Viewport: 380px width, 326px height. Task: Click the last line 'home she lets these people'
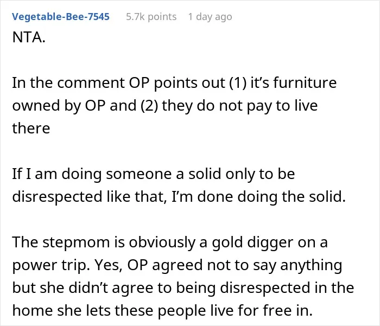pyautogui.click(x=162, y=310)
